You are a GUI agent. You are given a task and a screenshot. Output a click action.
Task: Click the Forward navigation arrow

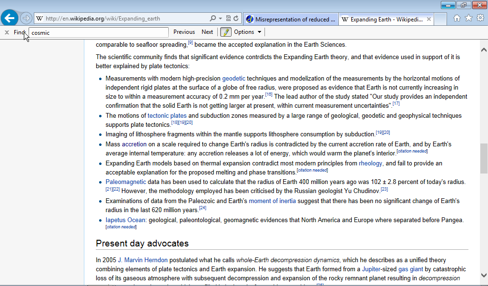point(26,19)
